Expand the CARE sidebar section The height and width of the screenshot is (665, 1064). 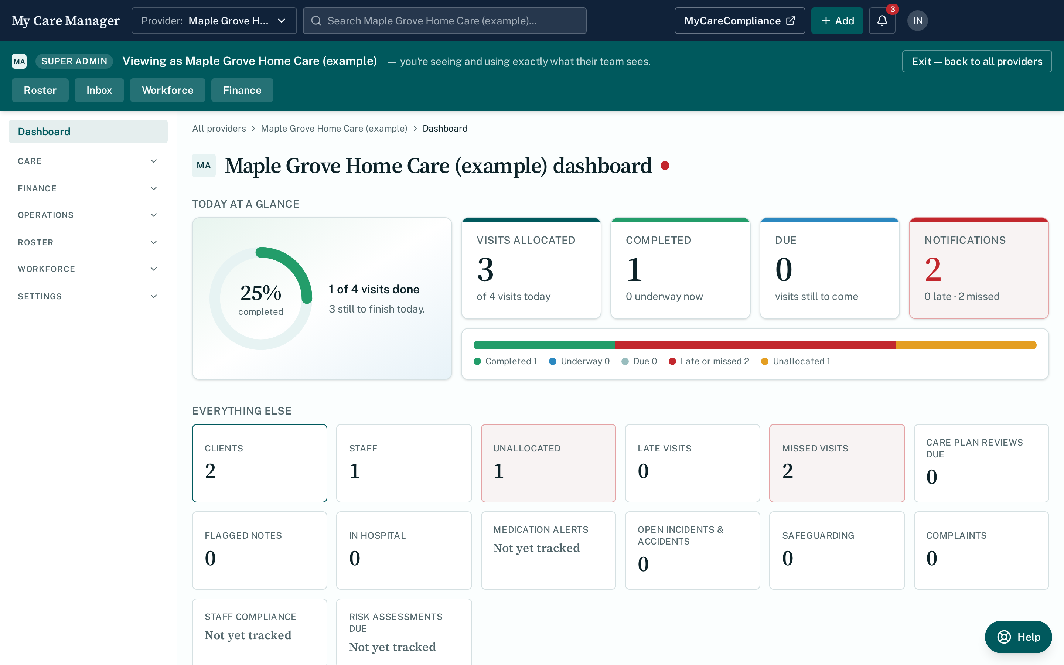[x=88, y=161]
